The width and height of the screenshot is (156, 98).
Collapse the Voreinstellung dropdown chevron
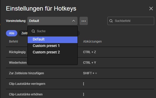click(74, 21)
